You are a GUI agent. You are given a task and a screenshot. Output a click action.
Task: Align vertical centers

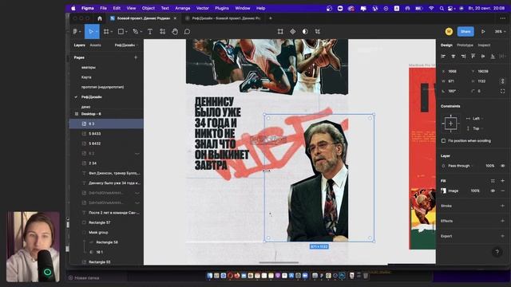pos(483,57)
